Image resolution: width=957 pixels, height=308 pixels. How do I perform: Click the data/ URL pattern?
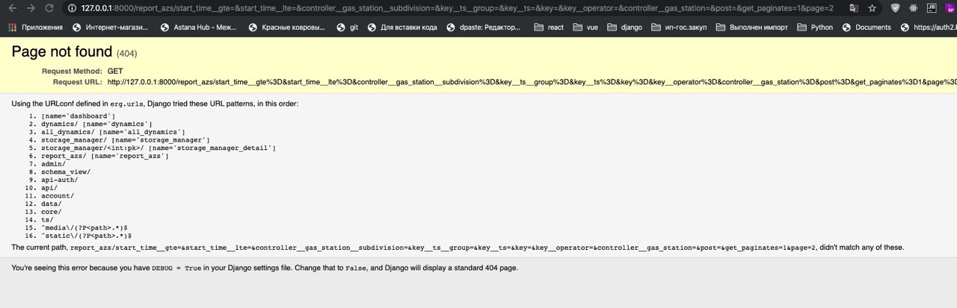coord(52,204)
